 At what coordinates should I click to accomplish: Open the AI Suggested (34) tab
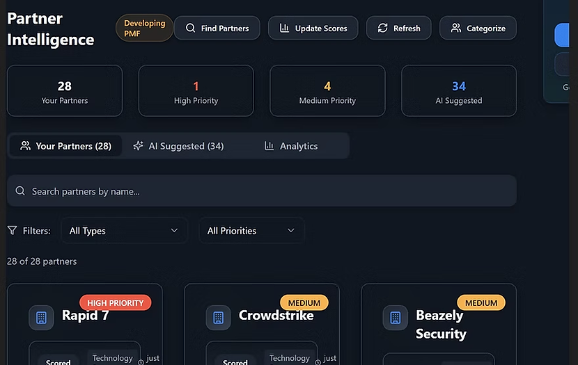pyautogui.click(x=178, y=146)
